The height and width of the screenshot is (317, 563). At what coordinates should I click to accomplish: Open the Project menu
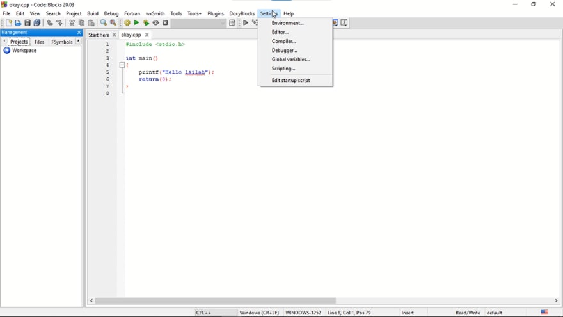[x=74, y=13]
